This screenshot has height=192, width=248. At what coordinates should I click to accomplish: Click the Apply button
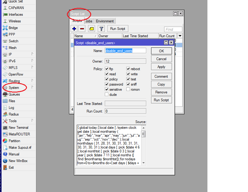[161, 67]
